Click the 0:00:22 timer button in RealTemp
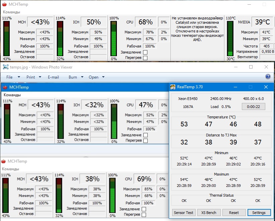This screenshot has height=221, width=275. [254, 106]
